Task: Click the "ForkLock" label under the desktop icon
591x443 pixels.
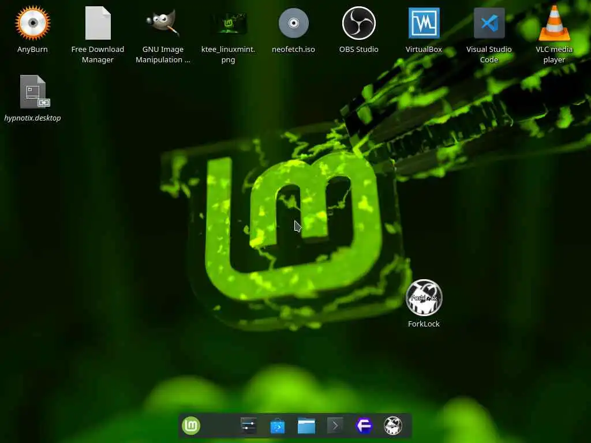Action: tap(424, 324)
